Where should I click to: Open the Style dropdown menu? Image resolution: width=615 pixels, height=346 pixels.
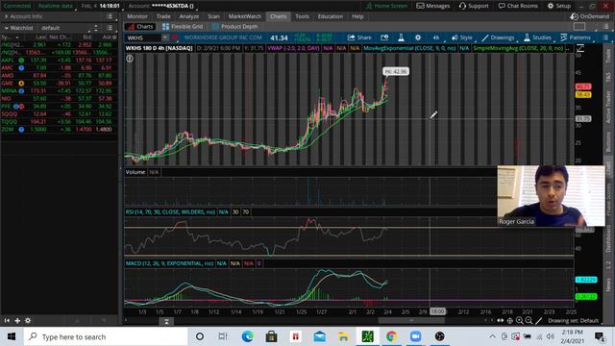[x=462, y=37]
